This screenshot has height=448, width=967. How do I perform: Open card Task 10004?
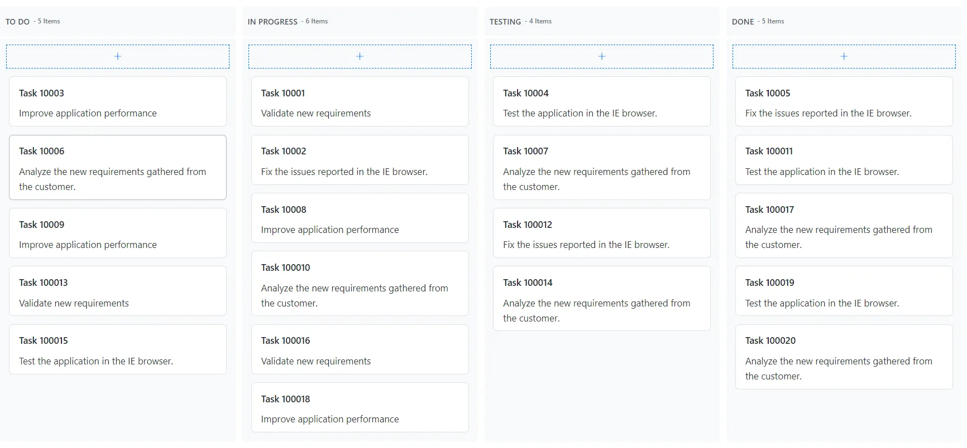coord(602,101)
